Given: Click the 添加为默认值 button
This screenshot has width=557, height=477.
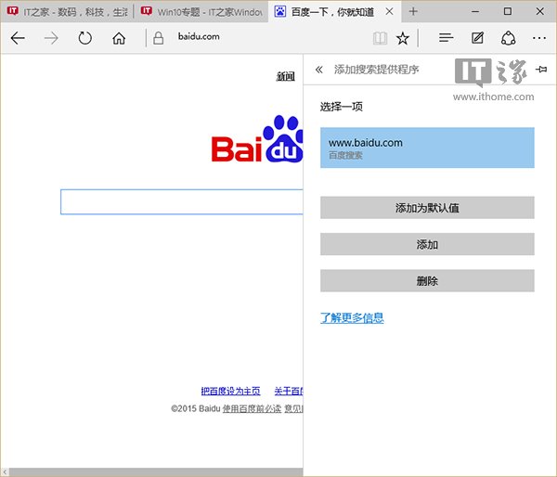Looking at the screenshot, I should (427, 208).
